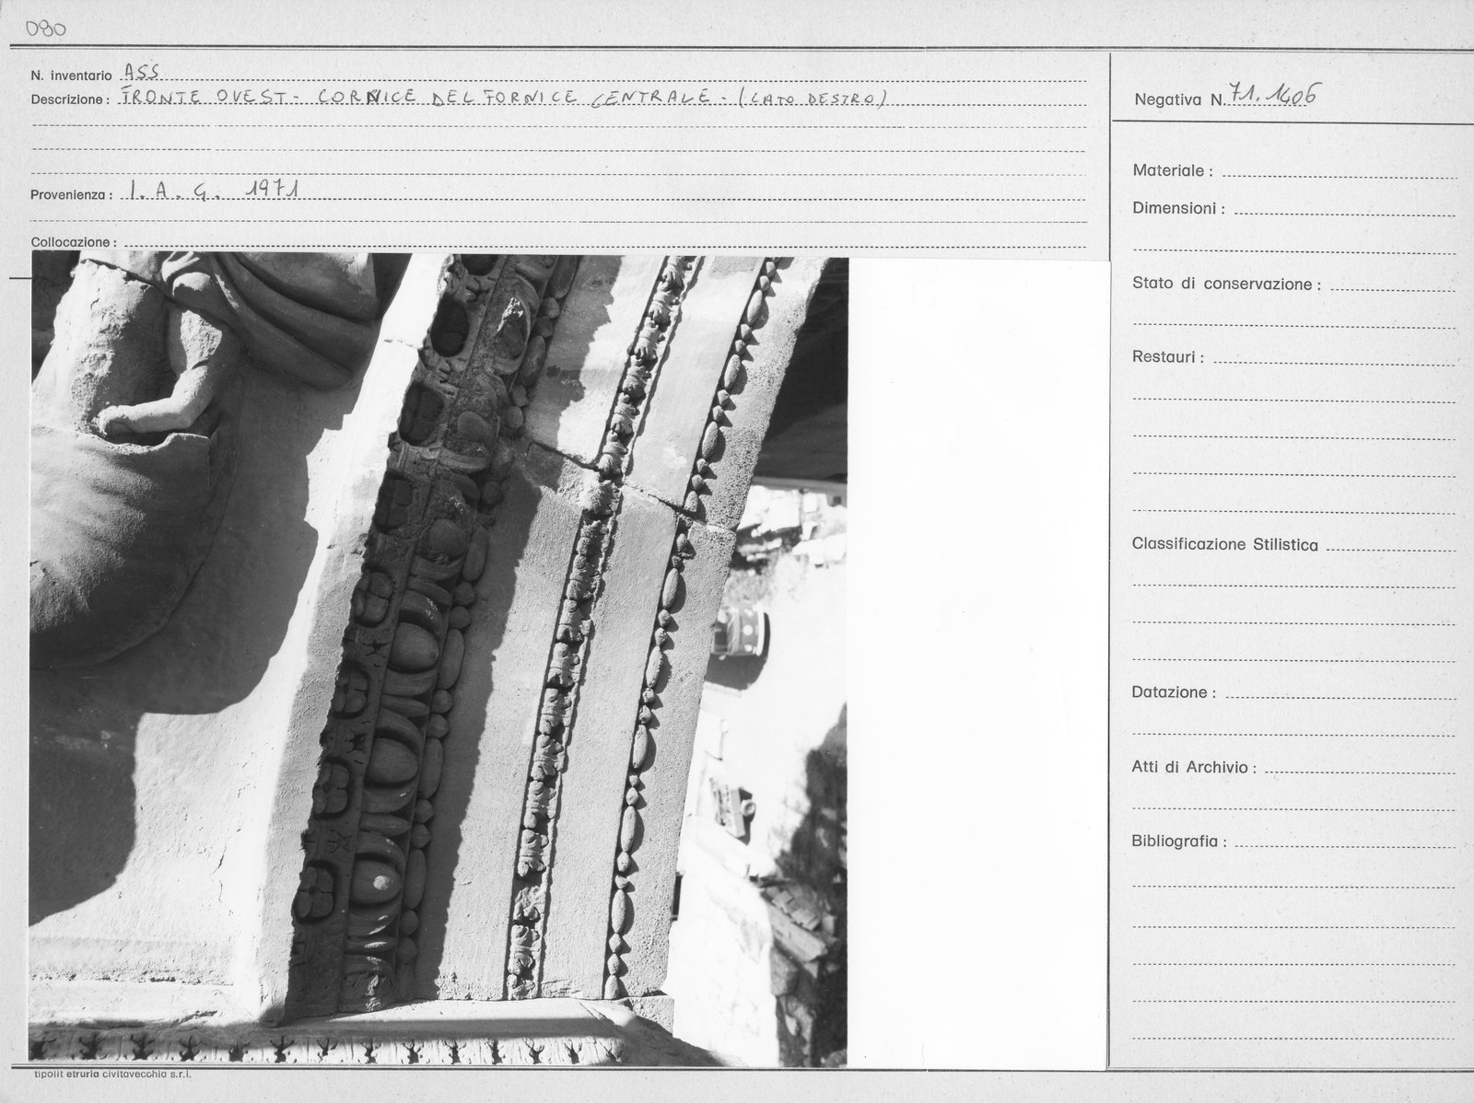Click the 'Dimensioni :' field label
Viewport: 1474px width, 1103px height.
[x=1178, y=209]
